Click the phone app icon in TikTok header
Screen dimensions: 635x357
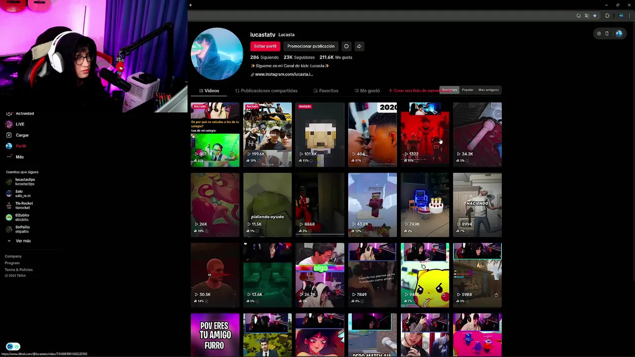tap(607, 34)
